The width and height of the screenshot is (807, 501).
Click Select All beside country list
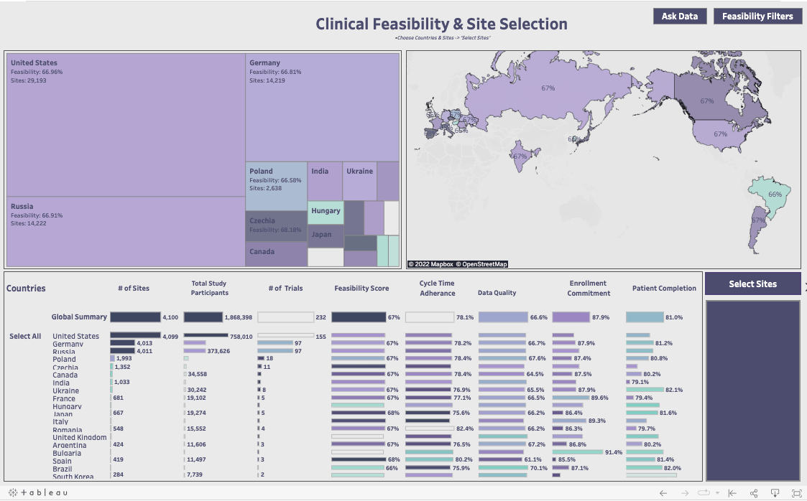(x=24, y=336)
